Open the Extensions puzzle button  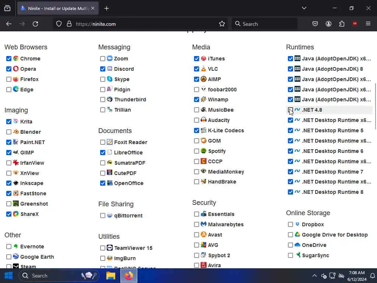(342, 24)
